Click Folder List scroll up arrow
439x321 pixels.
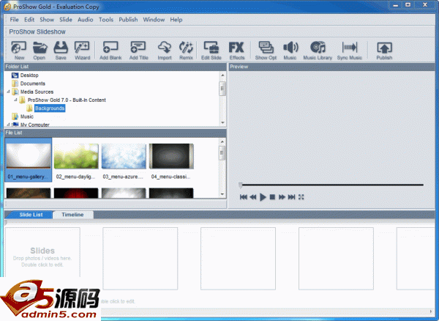click(x=222, y=75)
